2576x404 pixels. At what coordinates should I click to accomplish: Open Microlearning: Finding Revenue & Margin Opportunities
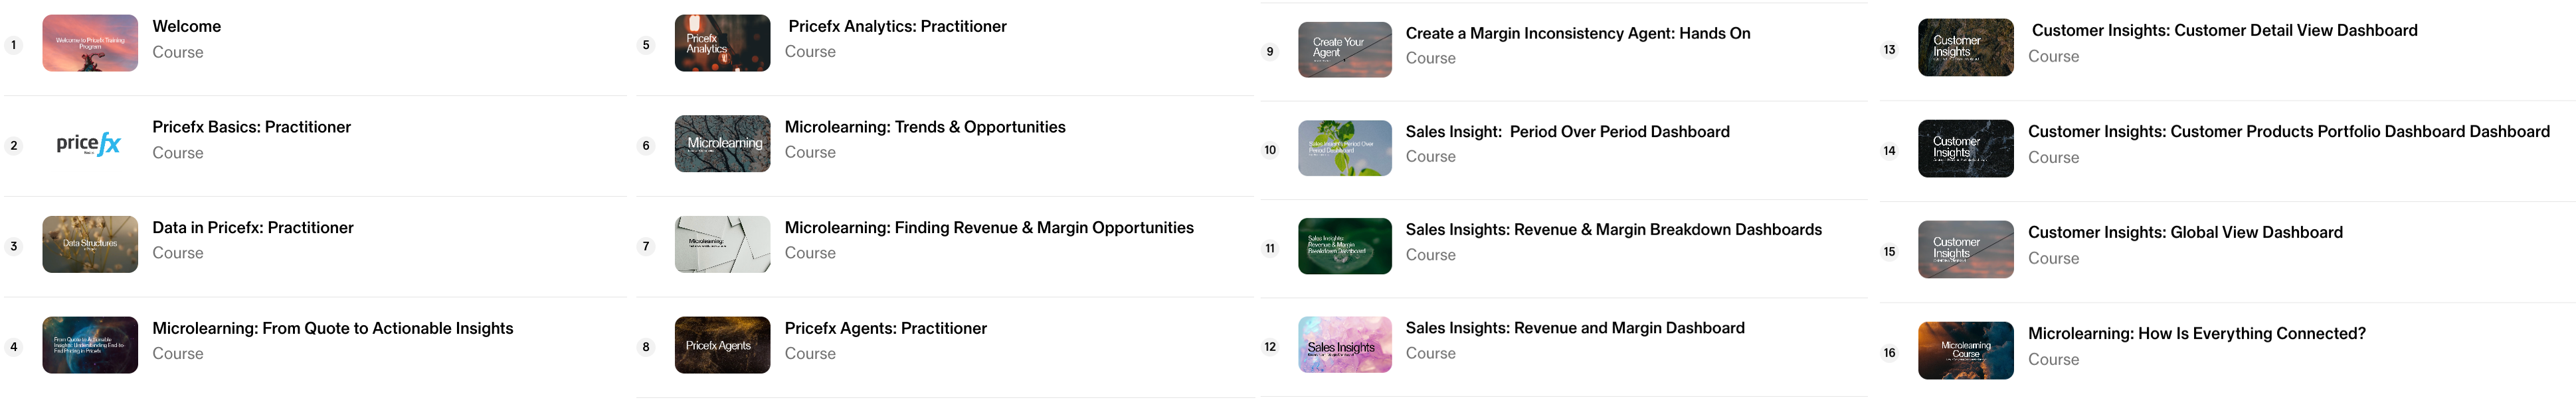pos(989,228)
